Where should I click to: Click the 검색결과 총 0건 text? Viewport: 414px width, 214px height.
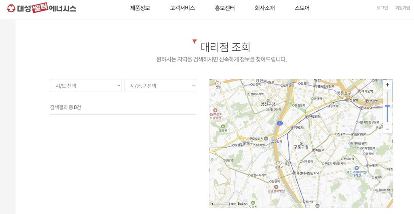click(x=65, y=107)
